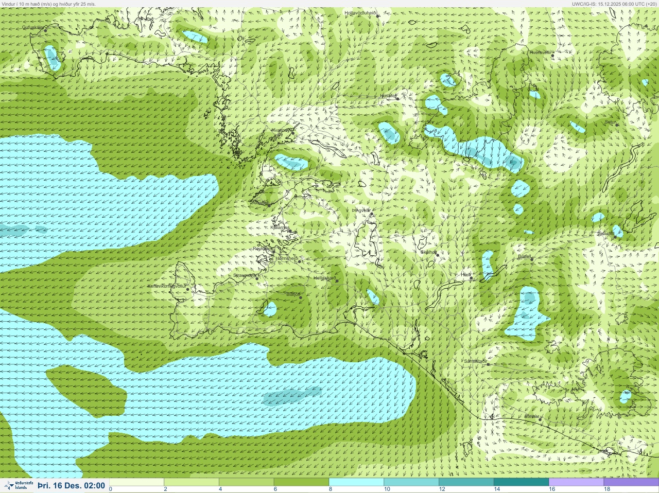Click the Húsafell station label

(388, 96)
